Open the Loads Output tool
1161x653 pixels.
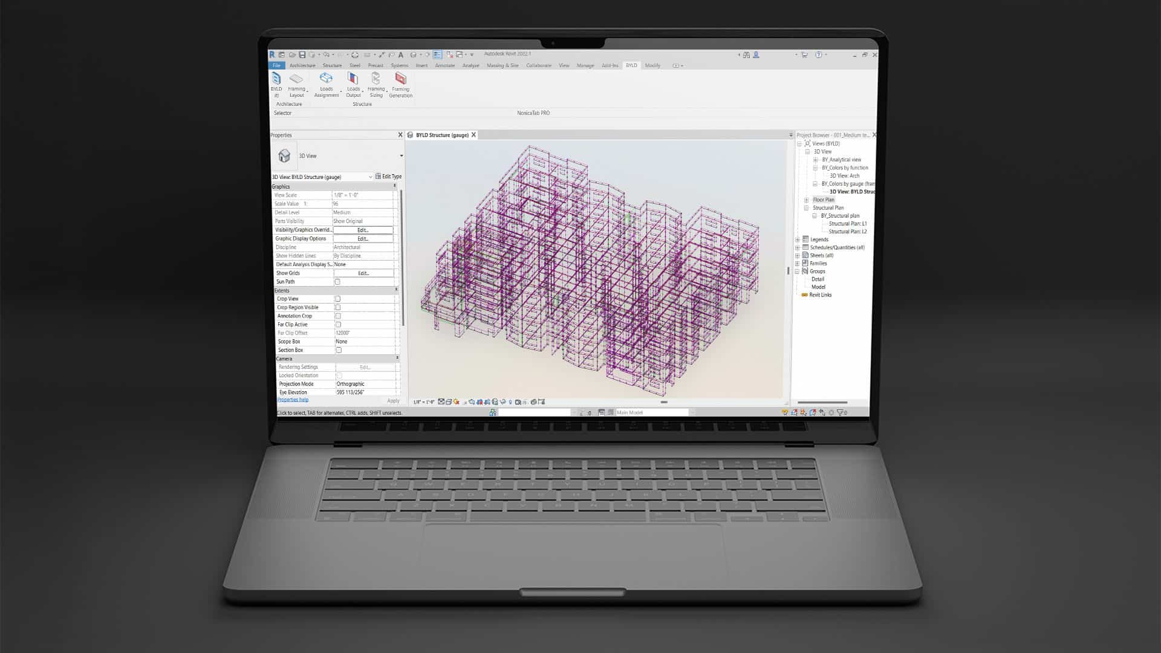point(353,79)
